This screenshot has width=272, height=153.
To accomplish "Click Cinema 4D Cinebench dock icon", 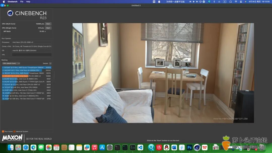I will tap(197, 147).
